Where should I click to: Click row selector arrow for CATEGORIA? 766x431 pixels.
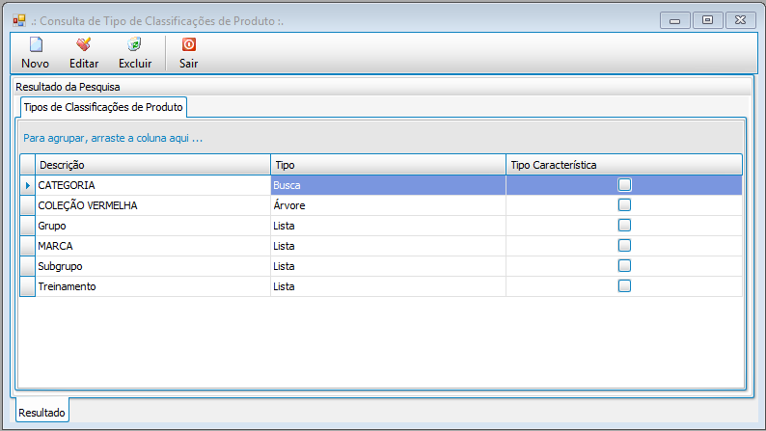click(x=28, y=185)
